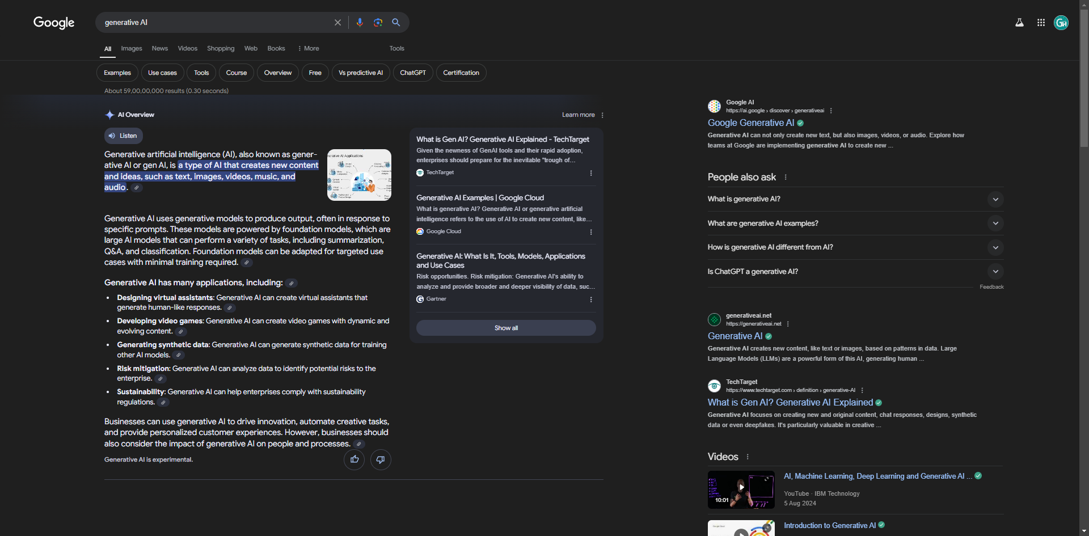
Task: Select the Examples filter chip
Action: pyautogui.click(x=117, y=73)
